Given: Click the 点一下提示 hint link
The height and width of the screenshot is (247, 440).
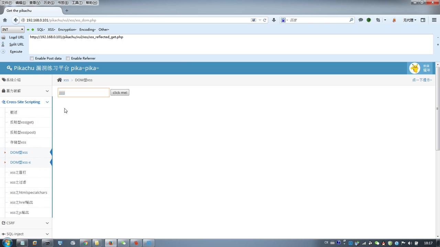Looking at the screenshot, I should pyautogui.click(x=422, y=80).
